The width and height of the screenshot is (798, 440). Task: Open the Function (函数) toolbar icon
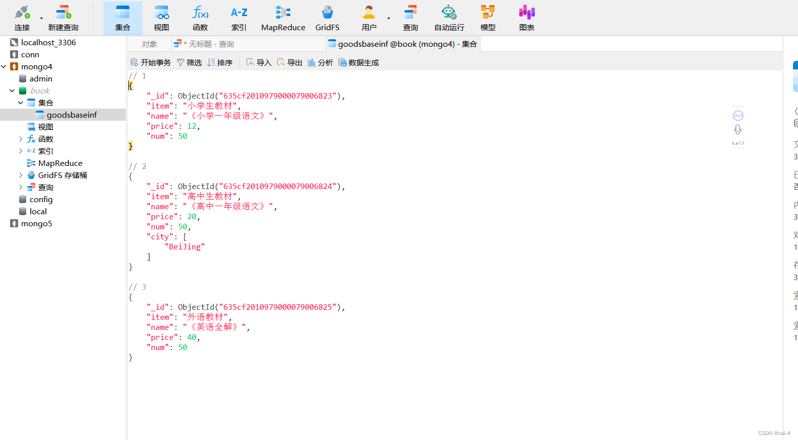pos(200,18)
